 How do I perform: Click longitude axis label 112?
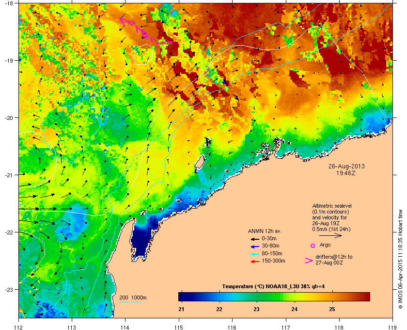coord(19,327)
